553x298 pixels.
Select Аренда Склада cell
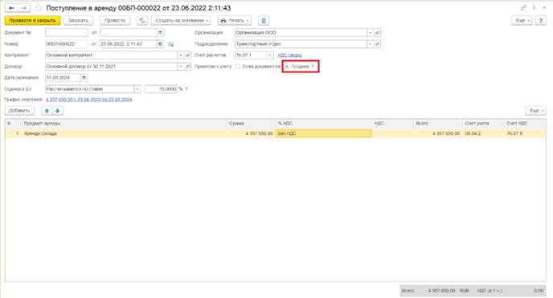pyautogui.click(x=124, y=133)
